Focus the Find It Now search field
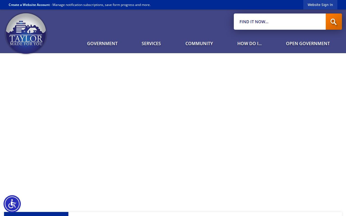This screenshot has width=346, height=216. tap(280, 22)
